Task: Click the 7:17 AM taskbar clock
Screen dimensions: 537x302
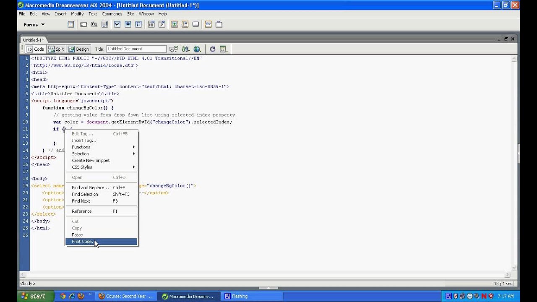Action: click(506, 296)
